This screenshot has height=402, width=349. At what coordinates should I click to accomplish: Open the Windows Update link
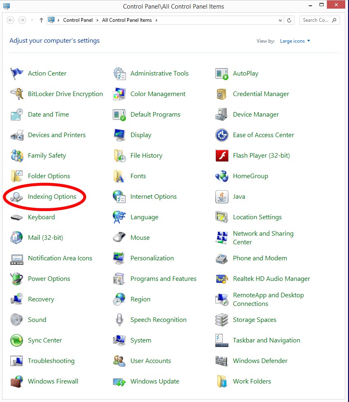click(x=155, y=381)
